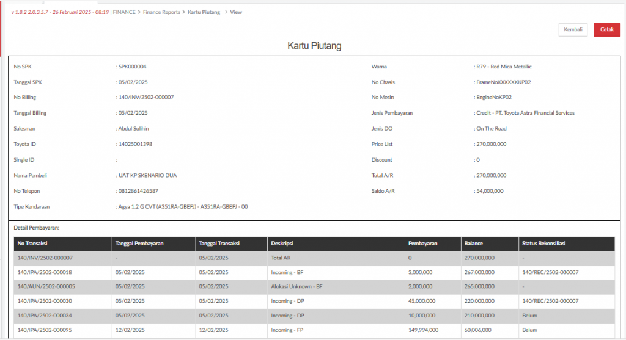Click Belum status in 140/IPA/2502-000034 row
626x340 pixels.
529,316
